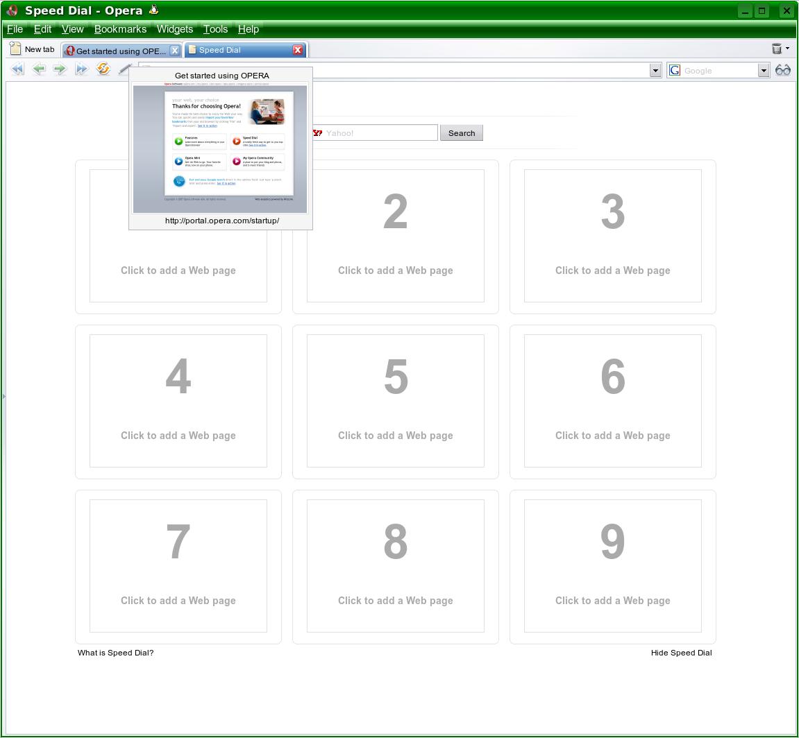The height and width of the screenshot is (738, 799).
Task: Add a web page to Speed Dial 8
Action: (x=396, y=566)
